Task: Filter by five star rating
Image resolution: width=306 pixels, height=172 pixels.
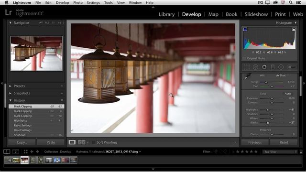Action: point(256,151)
